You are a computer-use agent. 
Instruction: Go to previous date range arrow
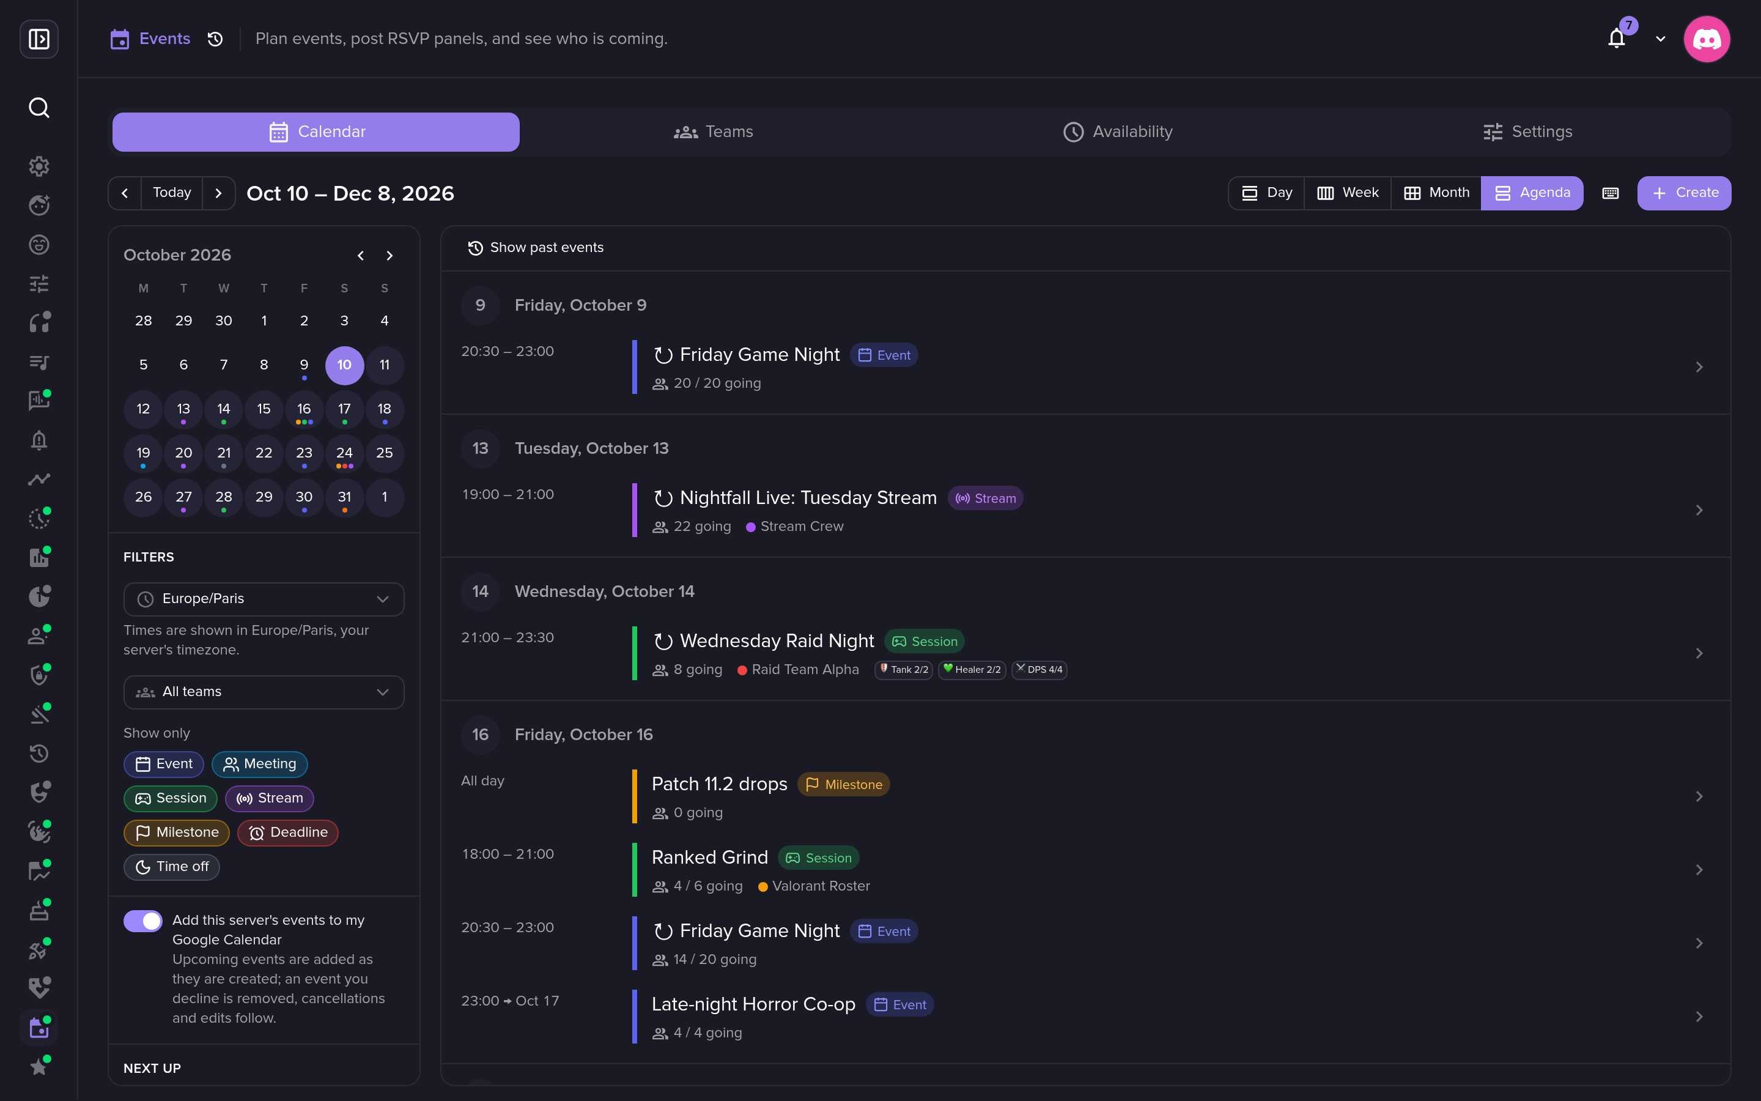[x=125, y=193]
